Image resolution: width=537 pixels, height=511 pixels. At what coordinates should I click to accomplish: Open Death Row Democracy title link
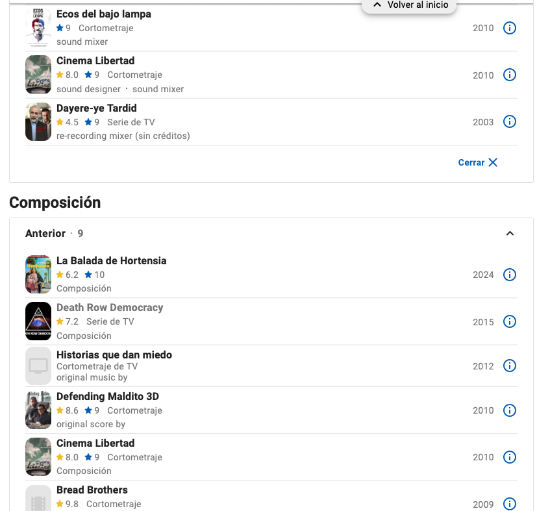click(x=110, y=307)
